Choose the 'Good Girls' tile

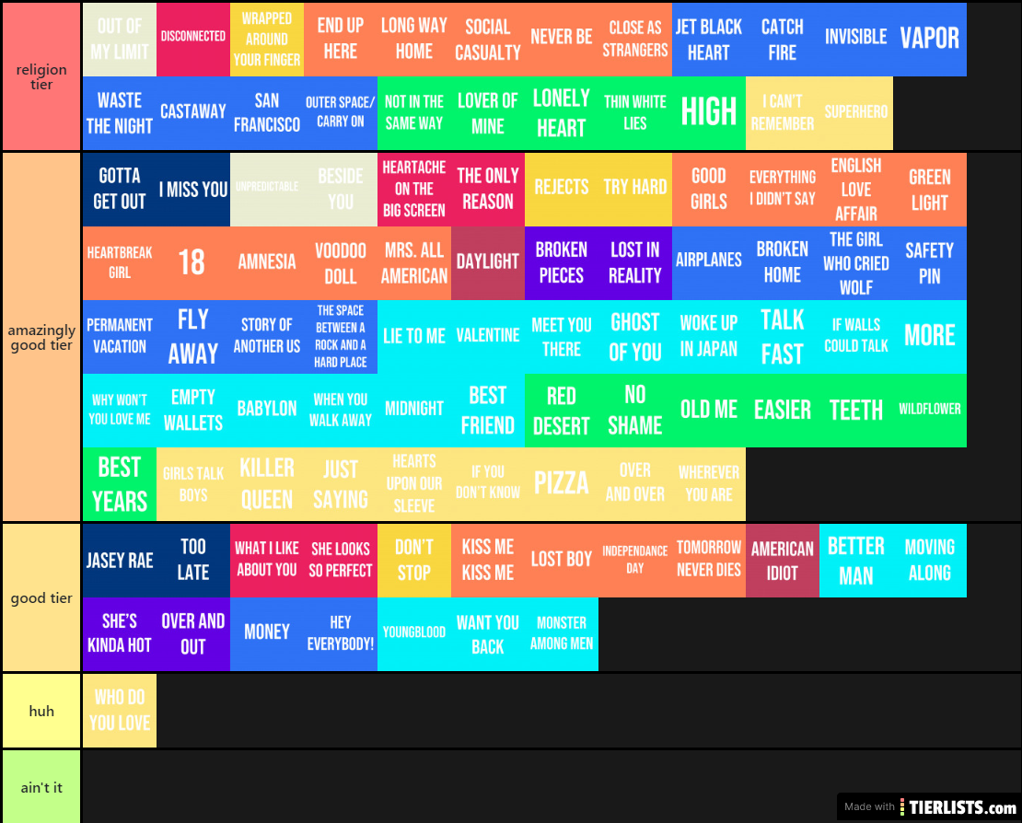[x=708, y=190]
